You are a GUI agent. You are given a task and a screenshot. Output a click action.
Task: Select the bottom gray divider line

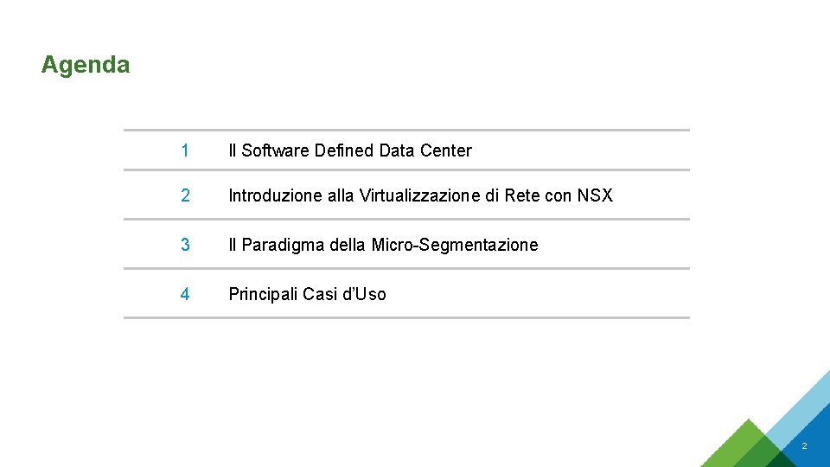click(406, 317)
